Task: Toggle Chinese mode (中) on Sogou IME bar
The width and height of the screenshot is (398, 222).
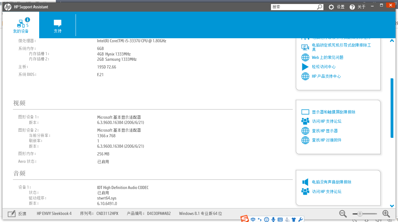Action: pos(253,220)
